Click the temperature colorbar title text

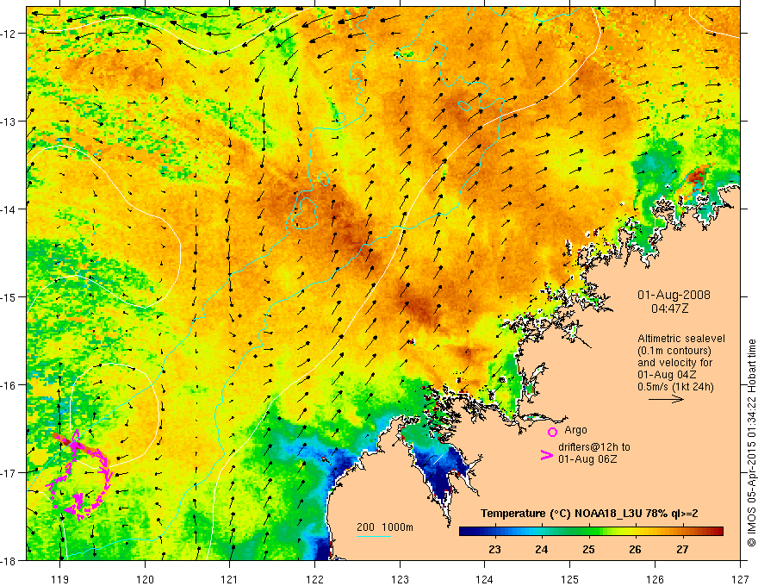[x=589, y=514]
